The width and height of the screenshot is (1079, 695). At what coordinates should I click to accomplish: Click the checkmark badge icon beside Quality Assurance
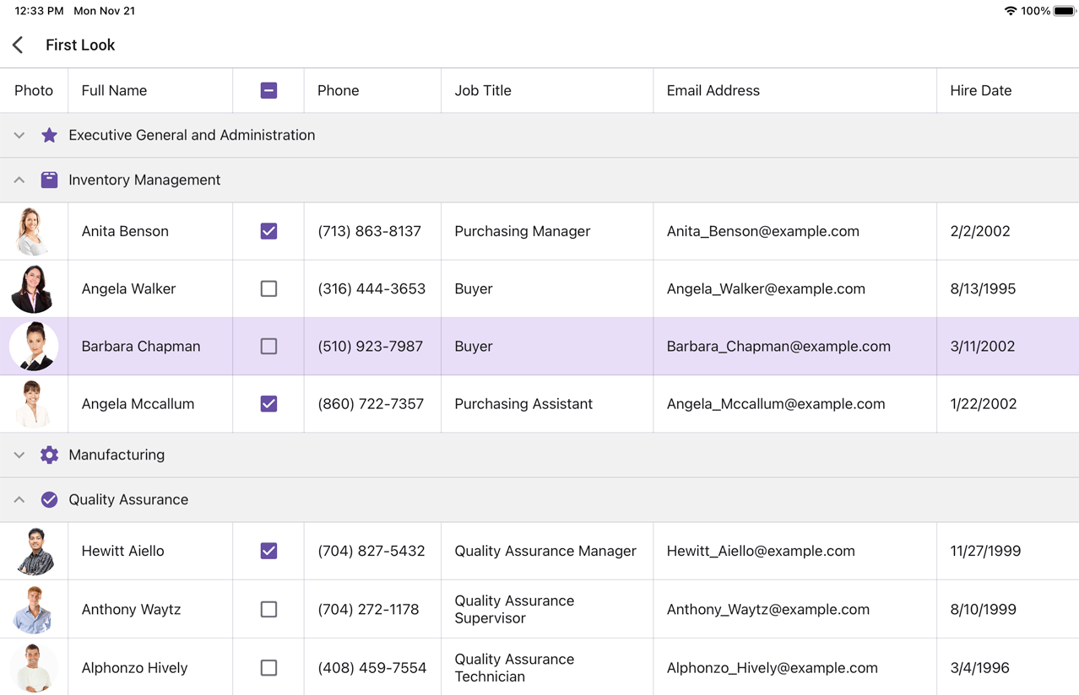tap(49, 499)
